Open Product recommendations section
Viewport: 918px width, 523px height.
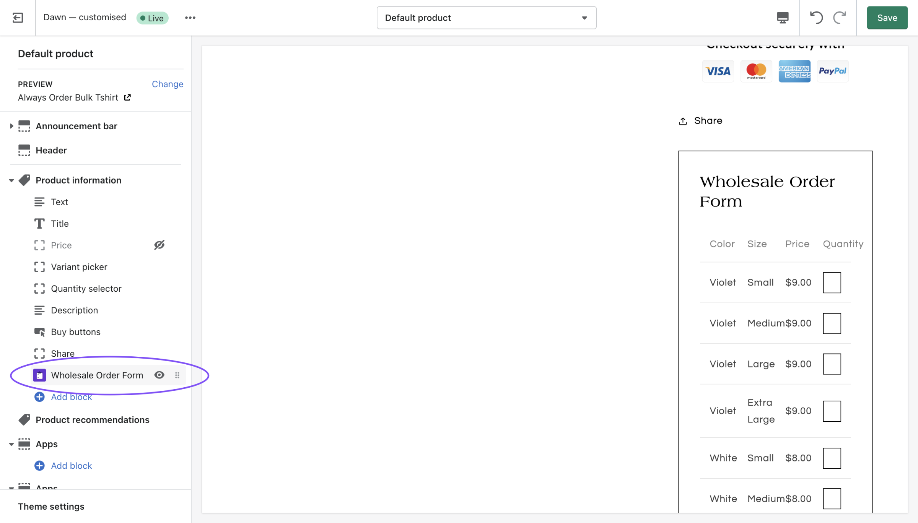(93, 419)
